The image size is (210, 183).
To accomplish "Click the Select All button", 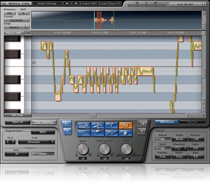I will coord(17,122).
